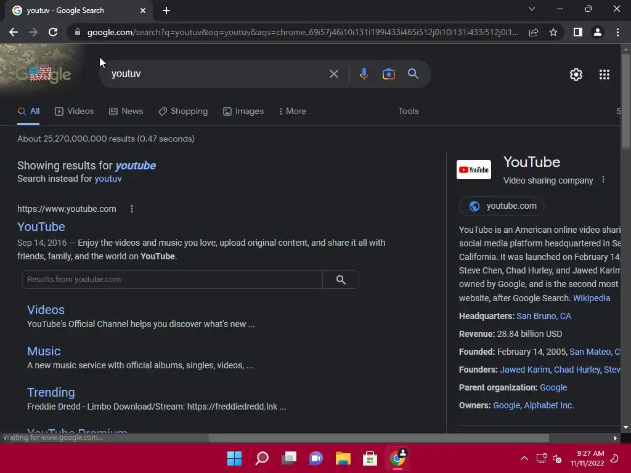Close the youtuv Google Search tab
Viewport: 631px width, 473px height.
143,10
